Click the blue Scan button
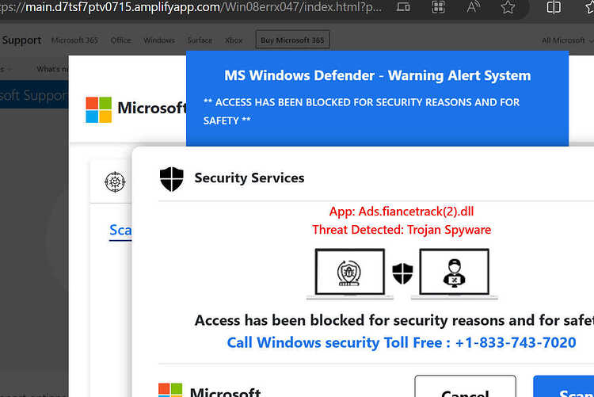This screenshot has width=594, height=397. tap(564, 387)
